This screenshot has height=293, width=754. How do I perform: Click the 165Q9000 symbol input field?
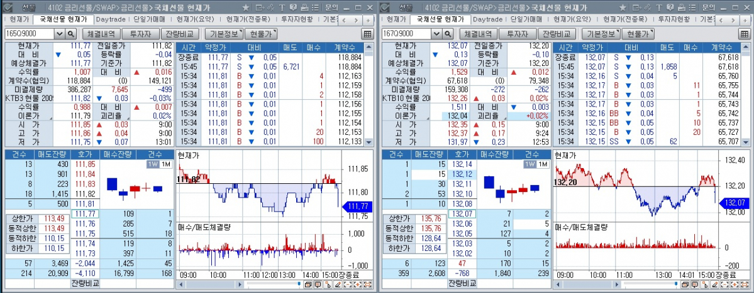click(x=30, y=34)
